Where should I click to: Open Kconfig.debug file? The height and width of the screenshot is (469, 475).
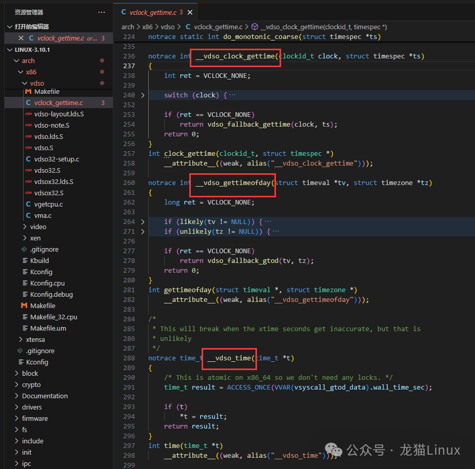pyautogui.click(x=59, y=294)
